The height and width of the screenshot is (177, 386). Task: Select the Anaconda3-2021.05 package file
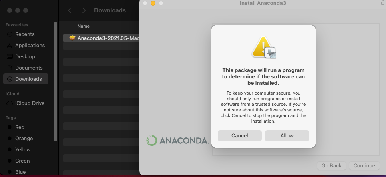point(101,38)
